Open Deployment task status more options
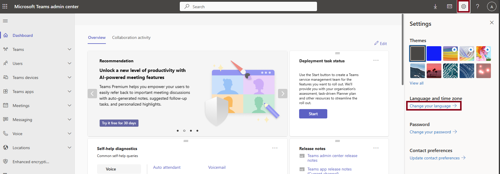The width and height of the screenshot is (500, 174). pyautogui.click(x=376, y=60)
